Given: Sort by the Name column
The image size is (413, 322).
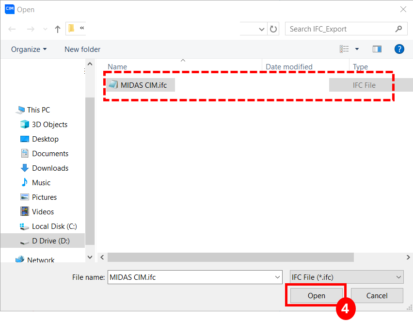Looking at the screenshot, I should click(117, 66).
